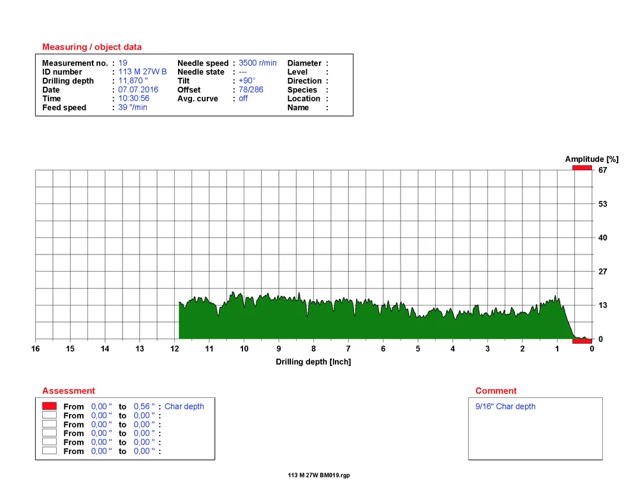Click depth axis label '5'
638x493 pixels.
coord(418,349)
